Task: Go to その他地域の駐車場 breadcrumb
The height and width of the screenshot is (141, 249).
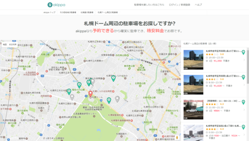Action: click(68, 12)
